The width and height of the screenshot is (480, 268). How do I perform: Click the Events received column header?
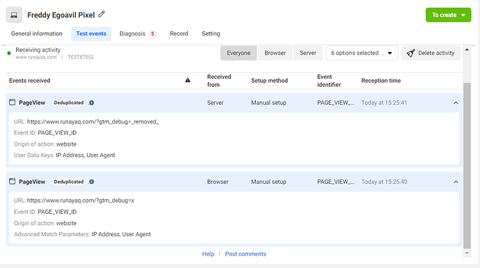[x=30, y=81]
